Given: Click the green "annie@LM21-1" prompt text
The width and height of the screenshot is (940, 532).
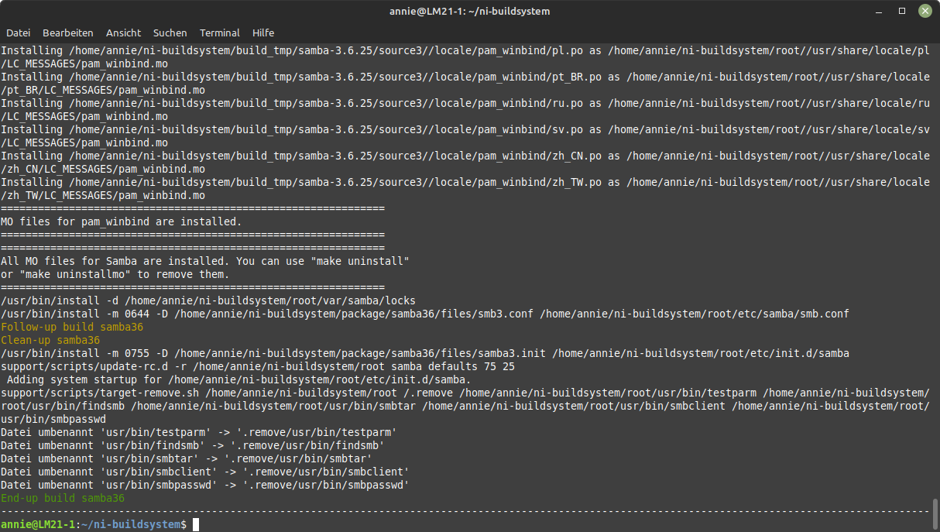Looking at the screenshot, I should pos(37,525).
